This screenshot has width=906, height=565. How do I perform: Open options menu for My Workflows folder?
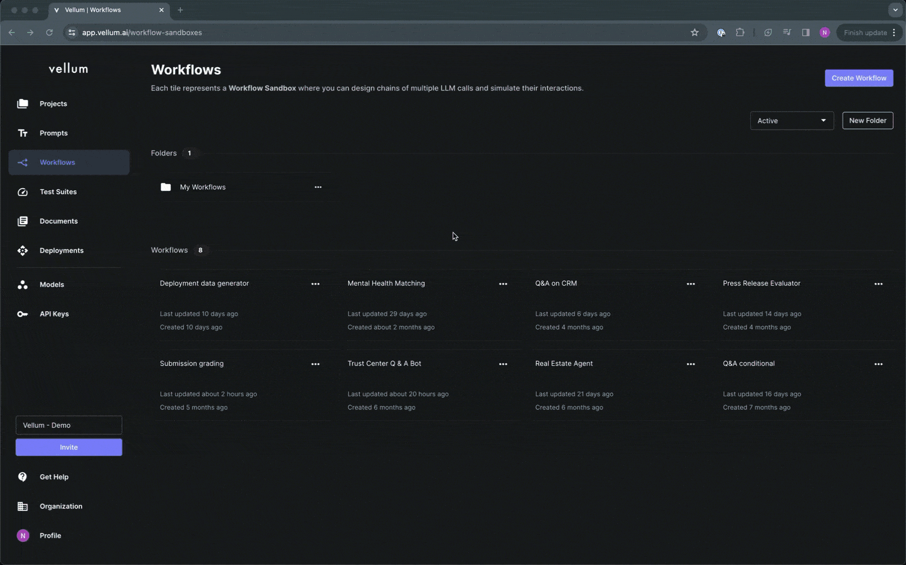(318, 187)
